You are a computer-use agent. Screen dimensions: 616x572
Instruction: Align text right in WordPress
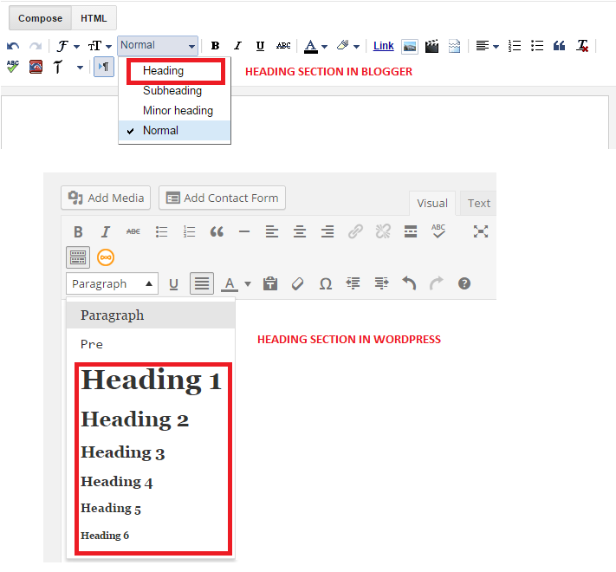[x=327, y=231]
